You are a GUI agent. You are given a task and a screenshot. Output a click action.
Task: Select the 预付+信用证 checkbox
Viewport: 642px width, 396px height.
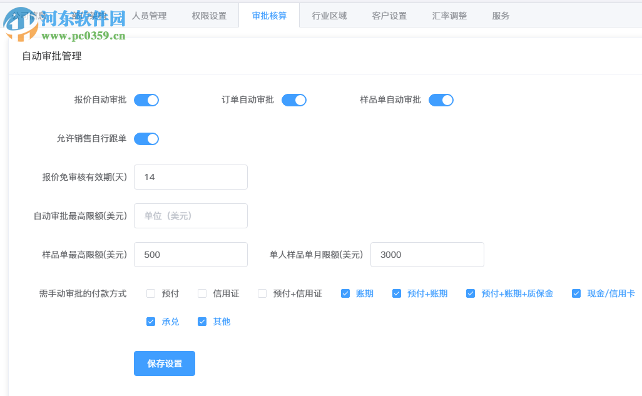[262, 293]
